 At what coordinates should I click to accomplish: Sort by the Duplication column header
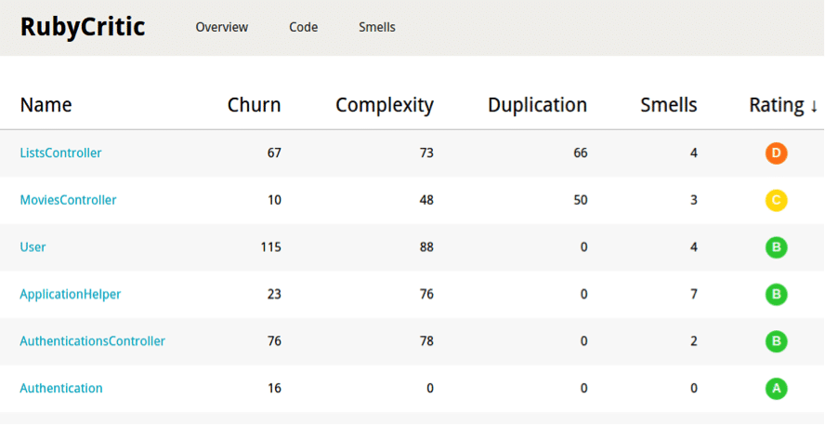click(537, 105)
